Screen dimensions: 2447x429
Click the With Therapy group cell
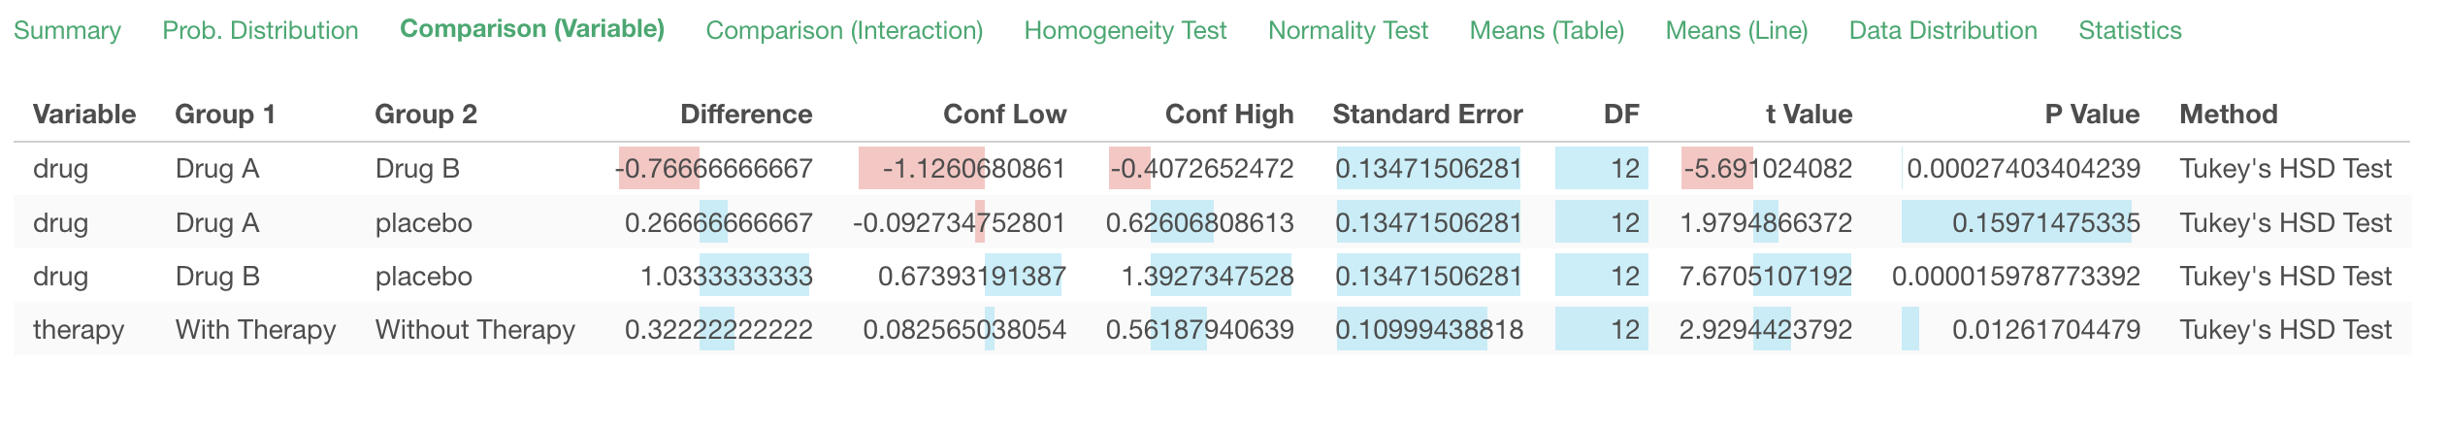[255, 330]
